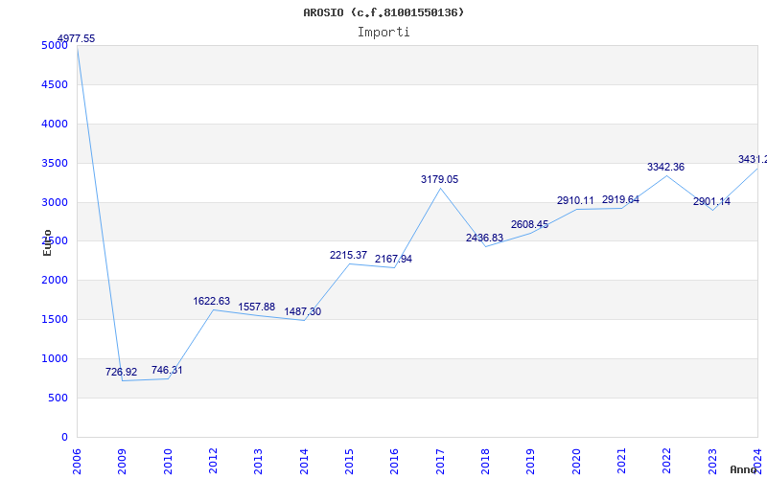Click the 4000 tick on the y-axis
Image resolution: width=767 pixels, height=479 pixels.
pos(55,124)
